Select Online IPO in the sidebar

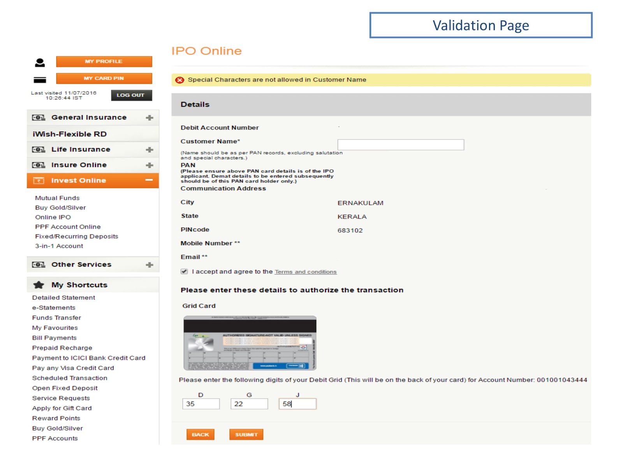53,217
